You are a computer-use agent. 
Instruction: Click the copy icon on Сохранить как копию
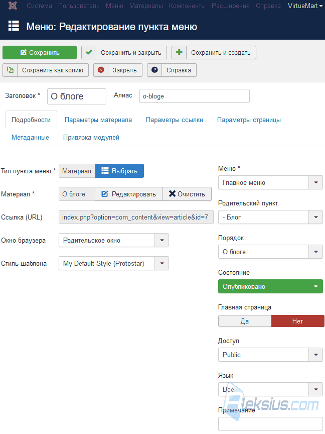[x=10, y=70]
